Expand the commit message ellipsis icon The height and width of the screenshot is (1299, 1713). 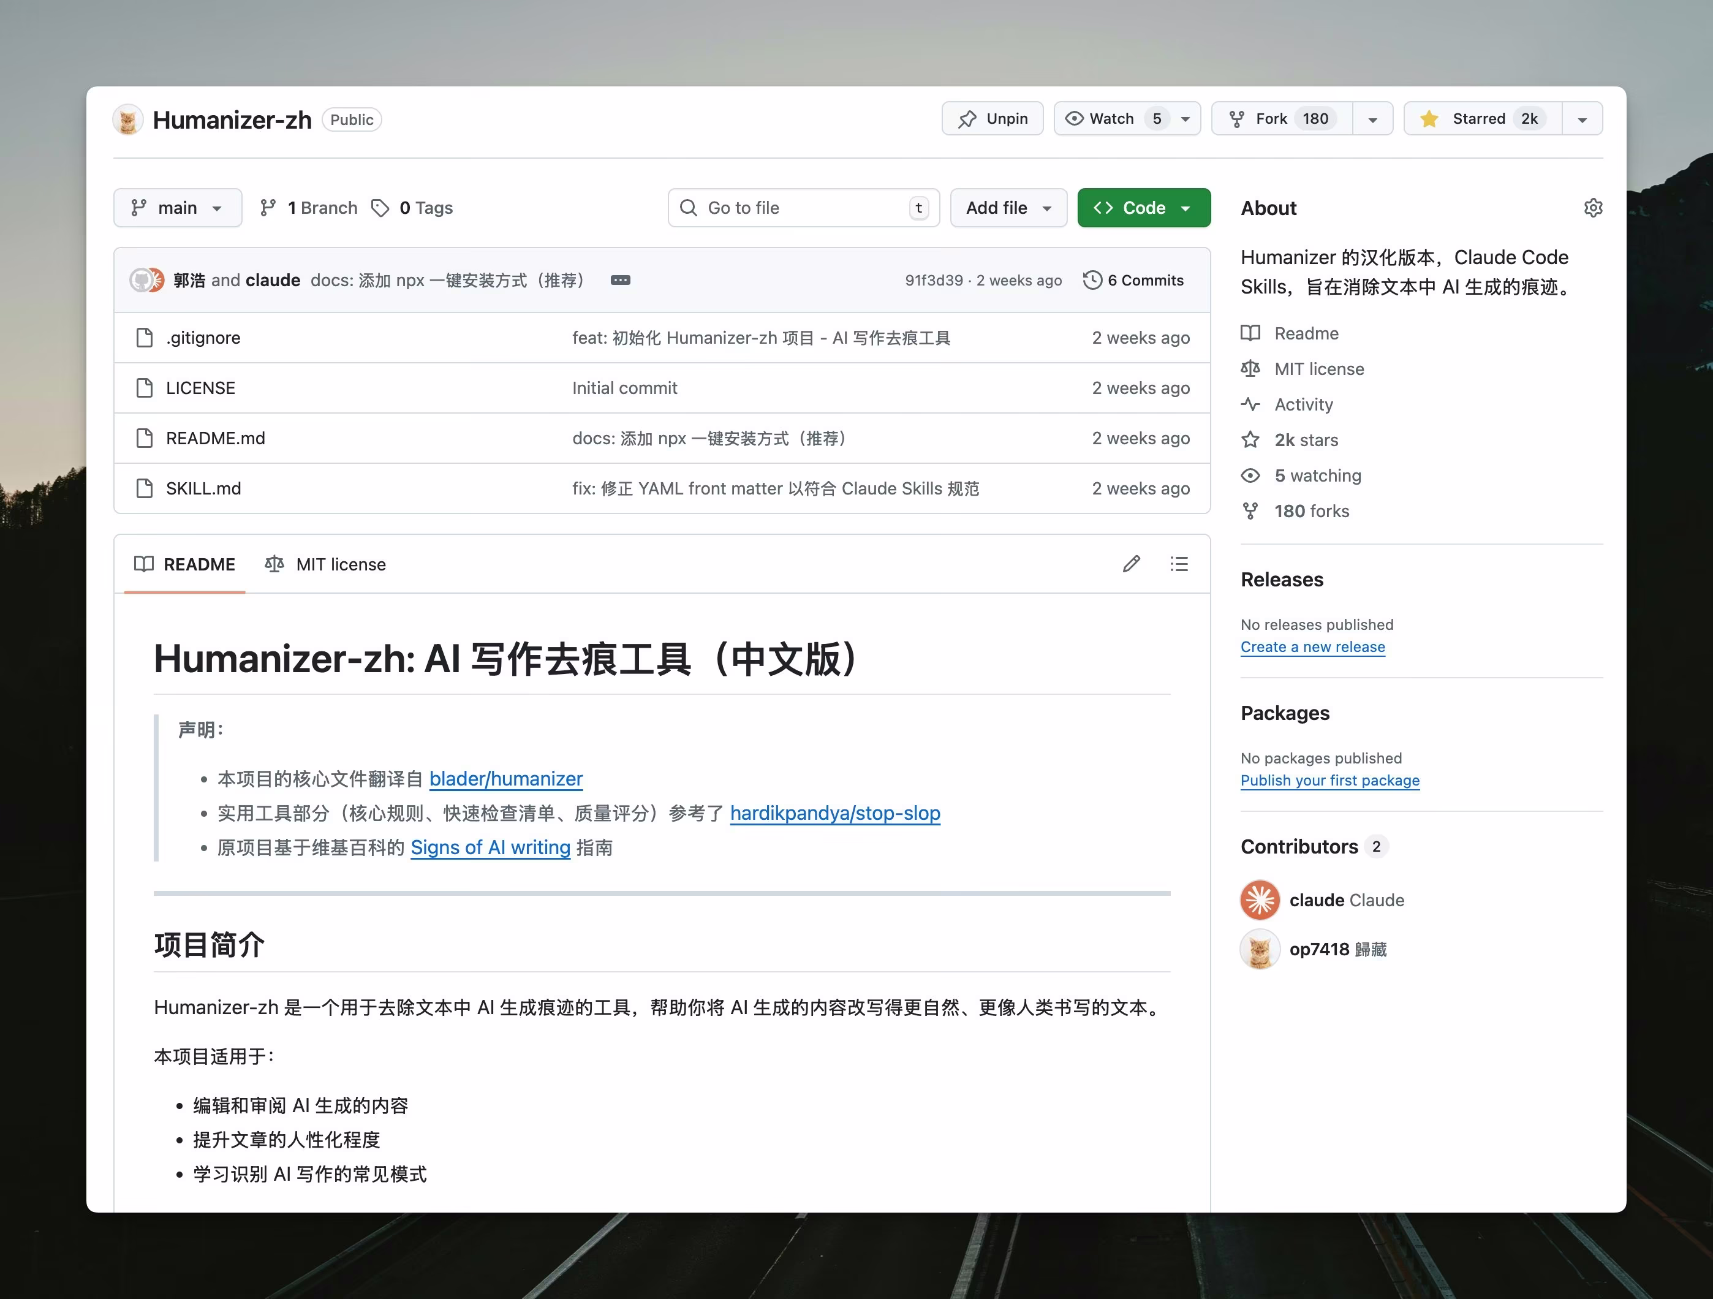[x=620, y=279]
